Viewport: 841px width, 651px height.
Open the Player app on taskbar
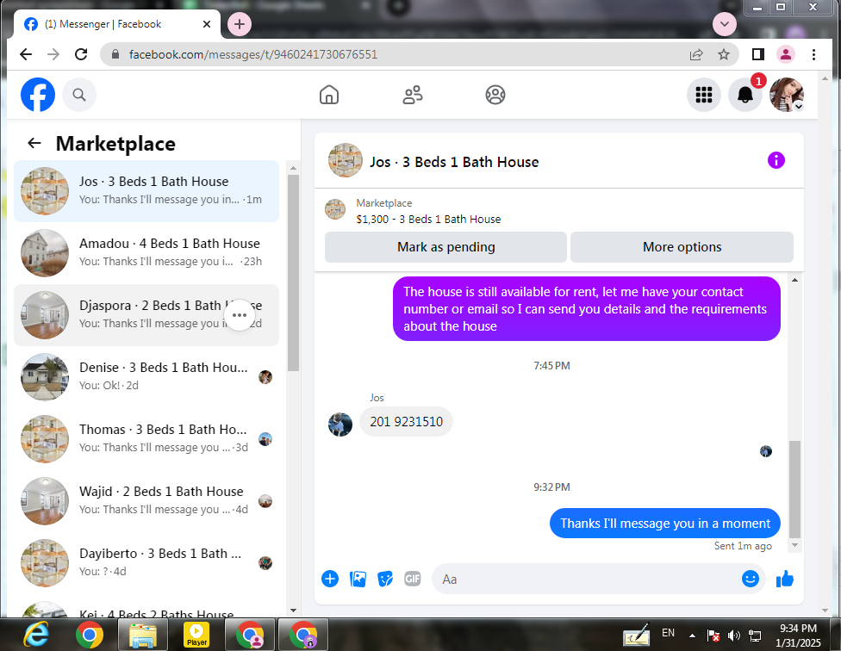pyautogui.click(x=196, y=635)
